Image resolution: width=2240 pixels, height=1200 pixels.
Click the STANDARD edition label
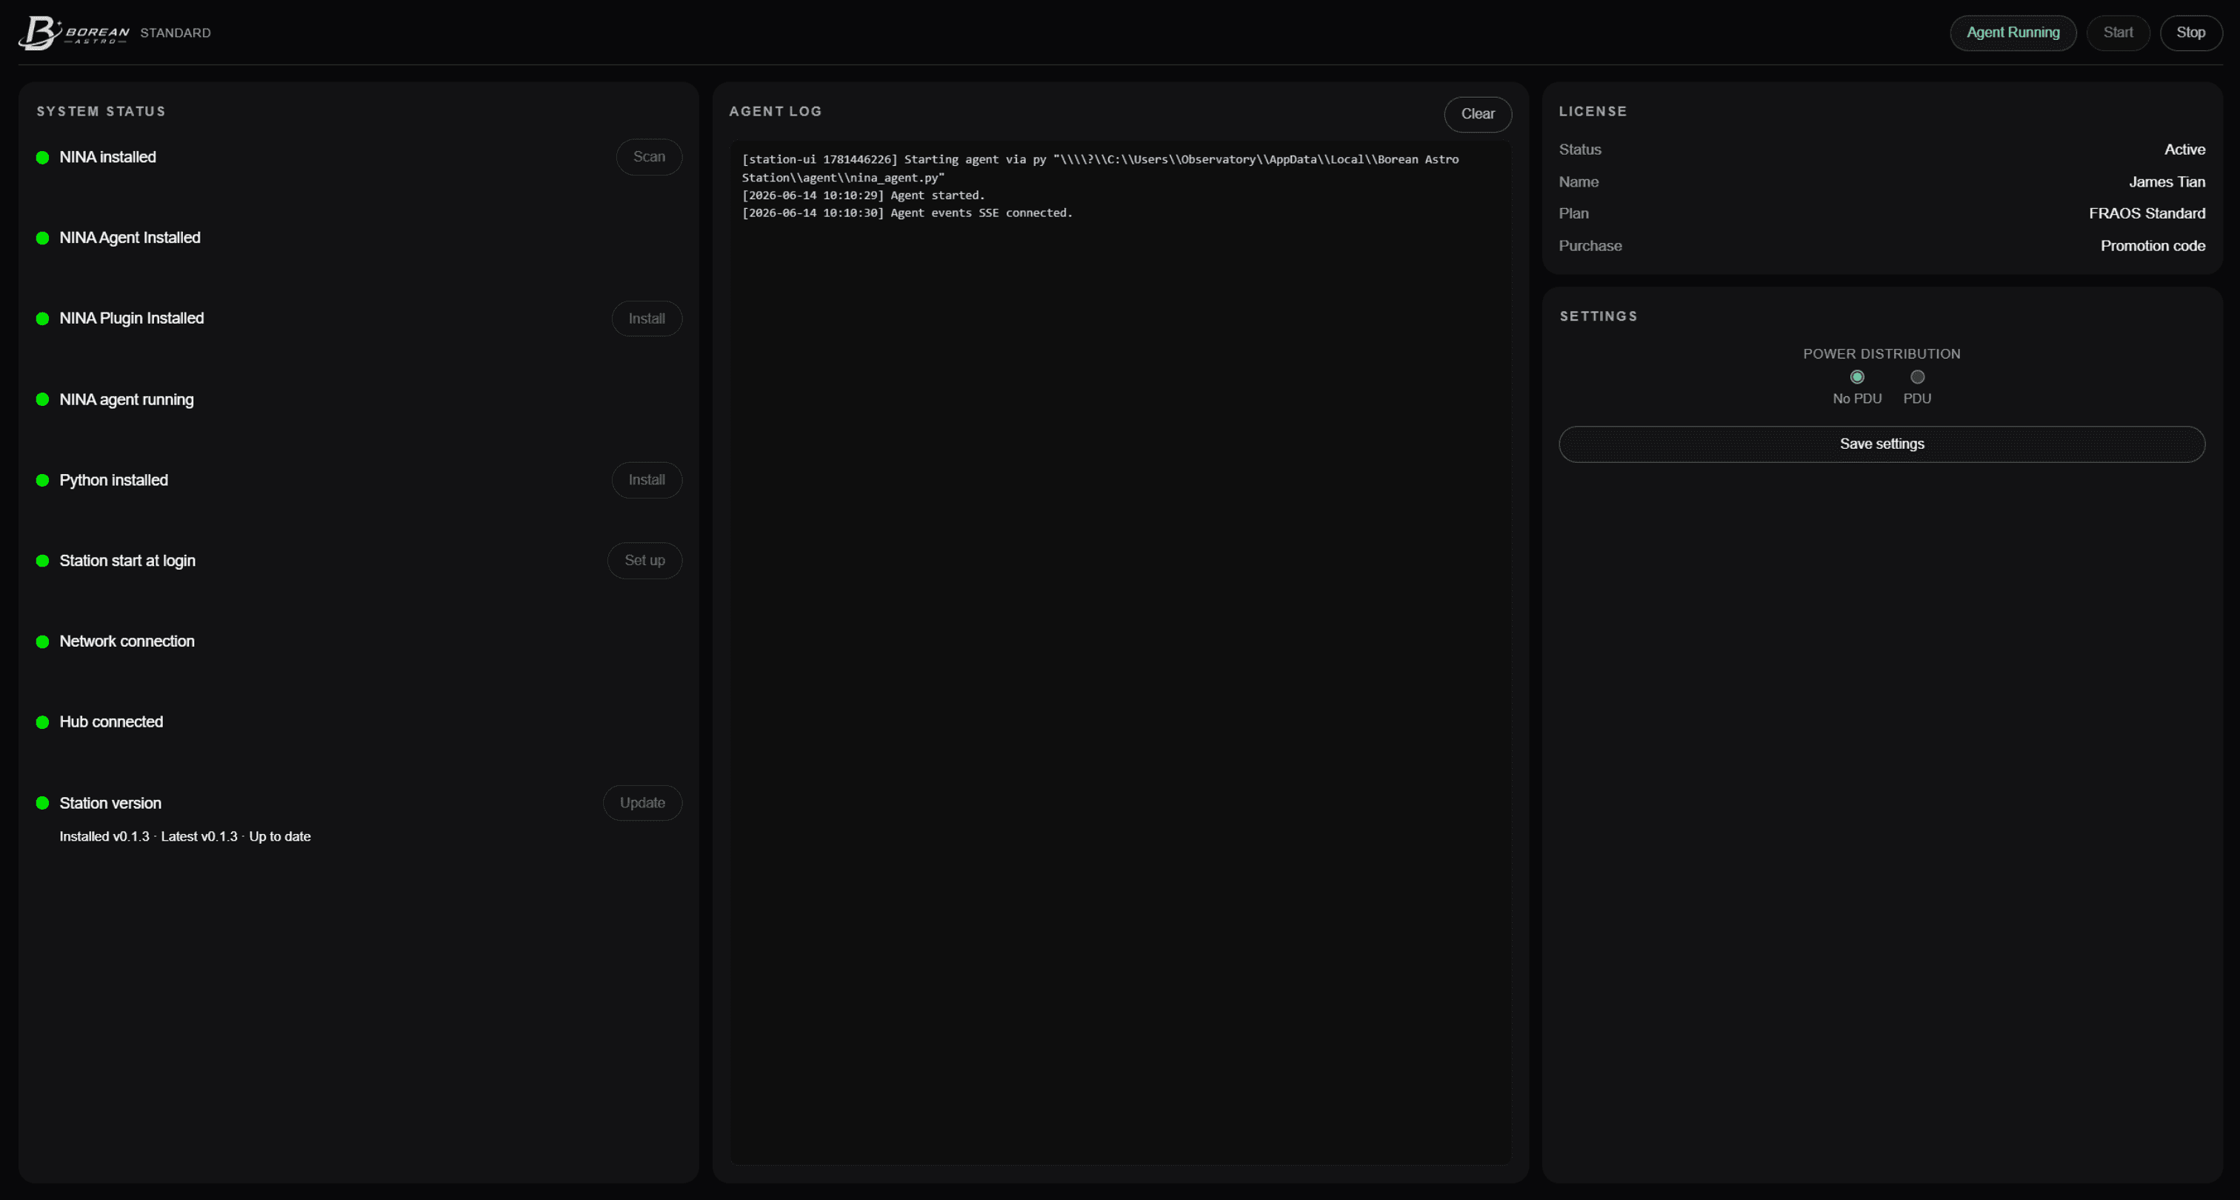point(176,33)
